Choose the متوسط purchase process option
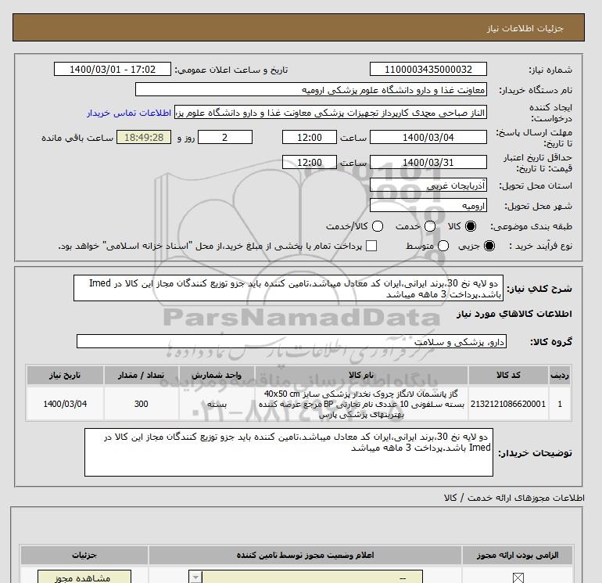Screen dimensions: 602x583 point(443,246)
